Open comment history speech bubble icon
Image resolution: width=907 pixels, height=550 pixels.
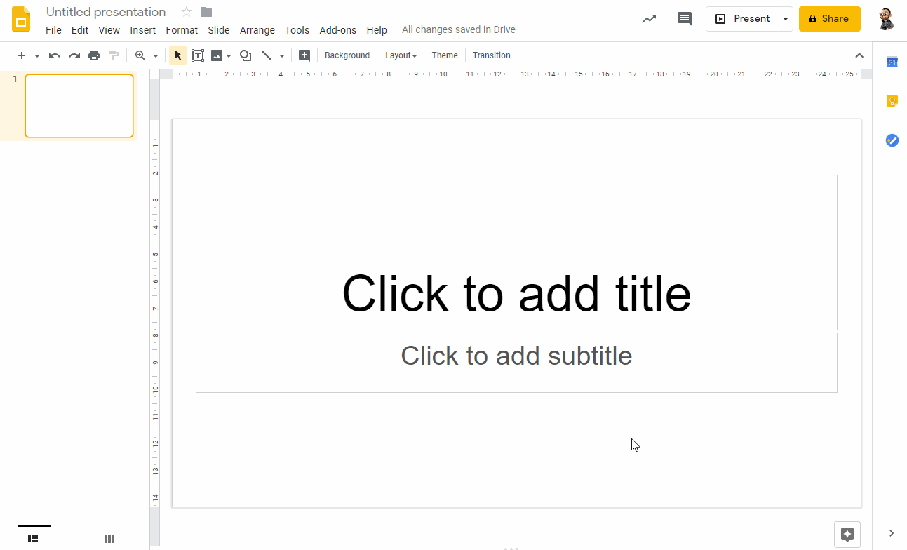click(684, 19)
